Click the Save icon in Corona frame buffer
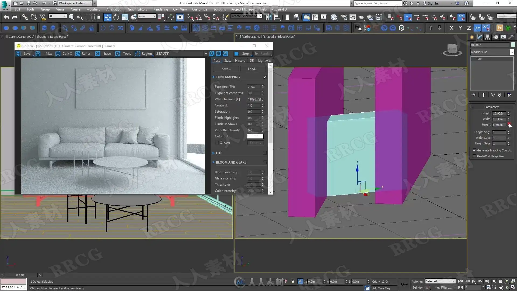The width and height of the screenshot is (517, 291). (x=18, y=54)
